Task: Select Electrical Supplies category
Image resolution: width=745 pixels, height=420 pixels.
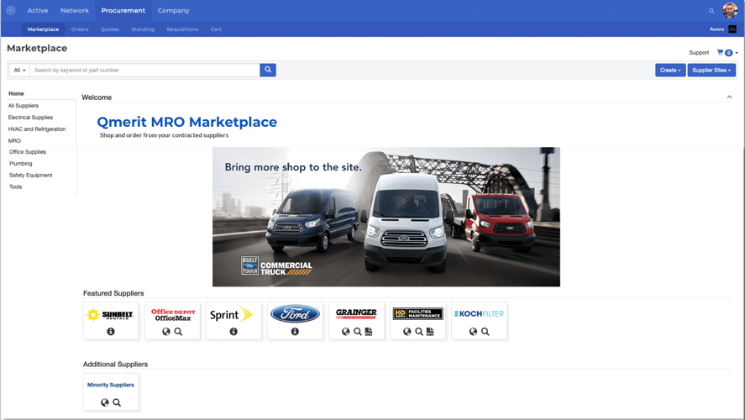Action: click(x=30, y=118)
